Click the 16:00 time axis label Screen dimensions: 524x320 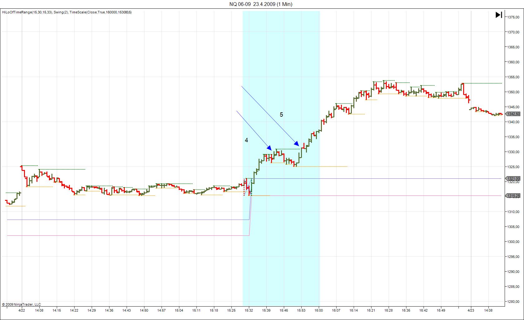pyautogui.click(x=318, y=310)
